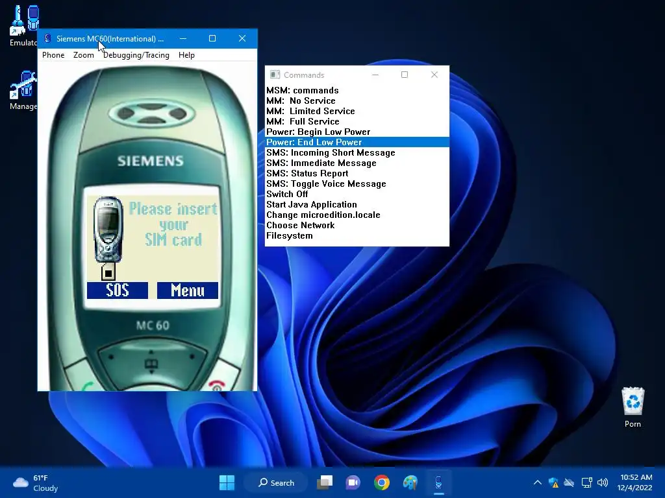Close the Siemens MC60 emulator window
Viewport: 665px width, 498px height.
pos(242,38)
